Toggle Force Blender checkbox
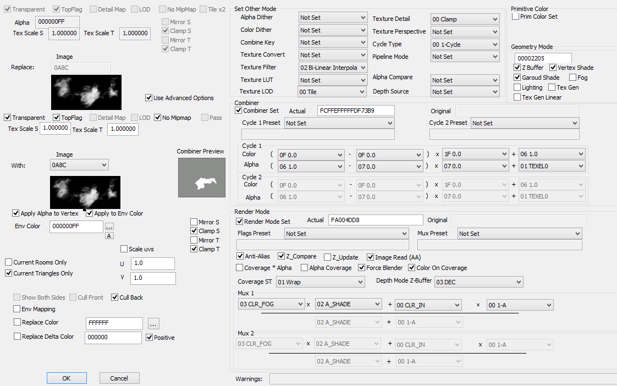Screen dimensions: 617x386 click(x=362, y=268)
